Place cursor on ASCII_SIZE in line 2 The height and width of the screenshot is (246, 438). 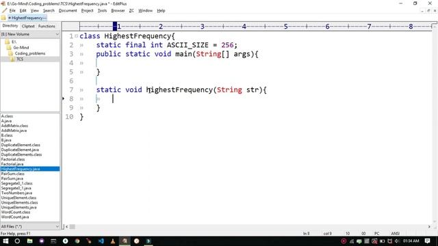[x=188, y=45]
